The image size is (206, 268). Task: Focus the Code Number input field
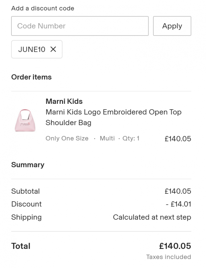80,26
